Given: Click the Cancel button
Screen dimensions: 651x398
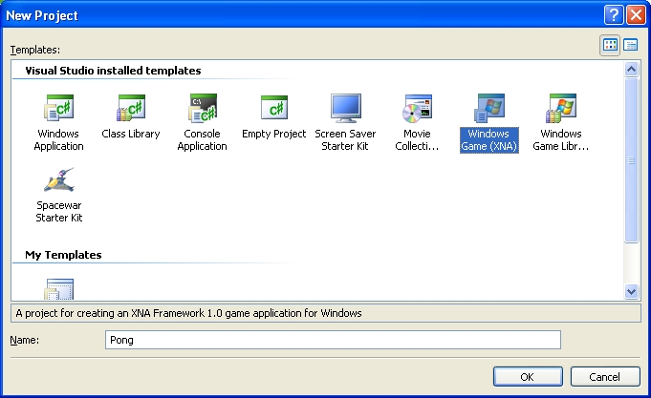Looking at the screenshot, I should pyautogui.click(x=605, y=376).
